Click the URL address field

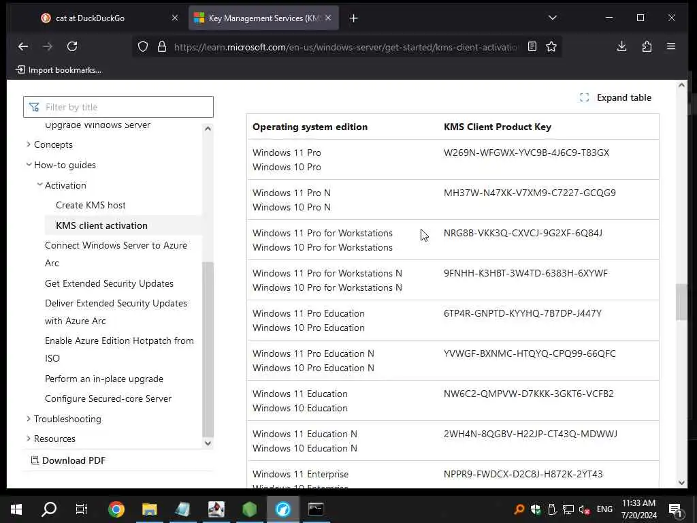tap(345, 47)
